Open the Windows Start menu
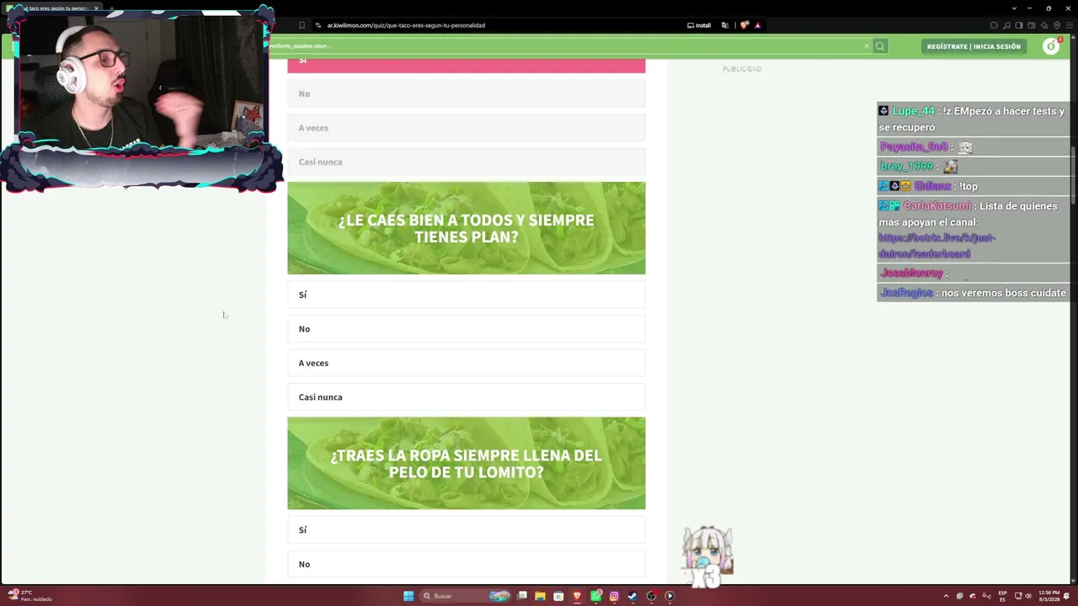 click(x=408, y=596)
